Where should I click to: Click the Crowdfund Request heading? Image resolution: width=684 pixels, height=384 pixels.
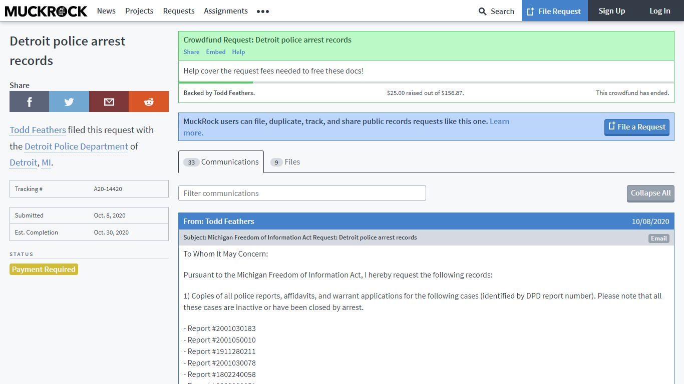point(267,40)
